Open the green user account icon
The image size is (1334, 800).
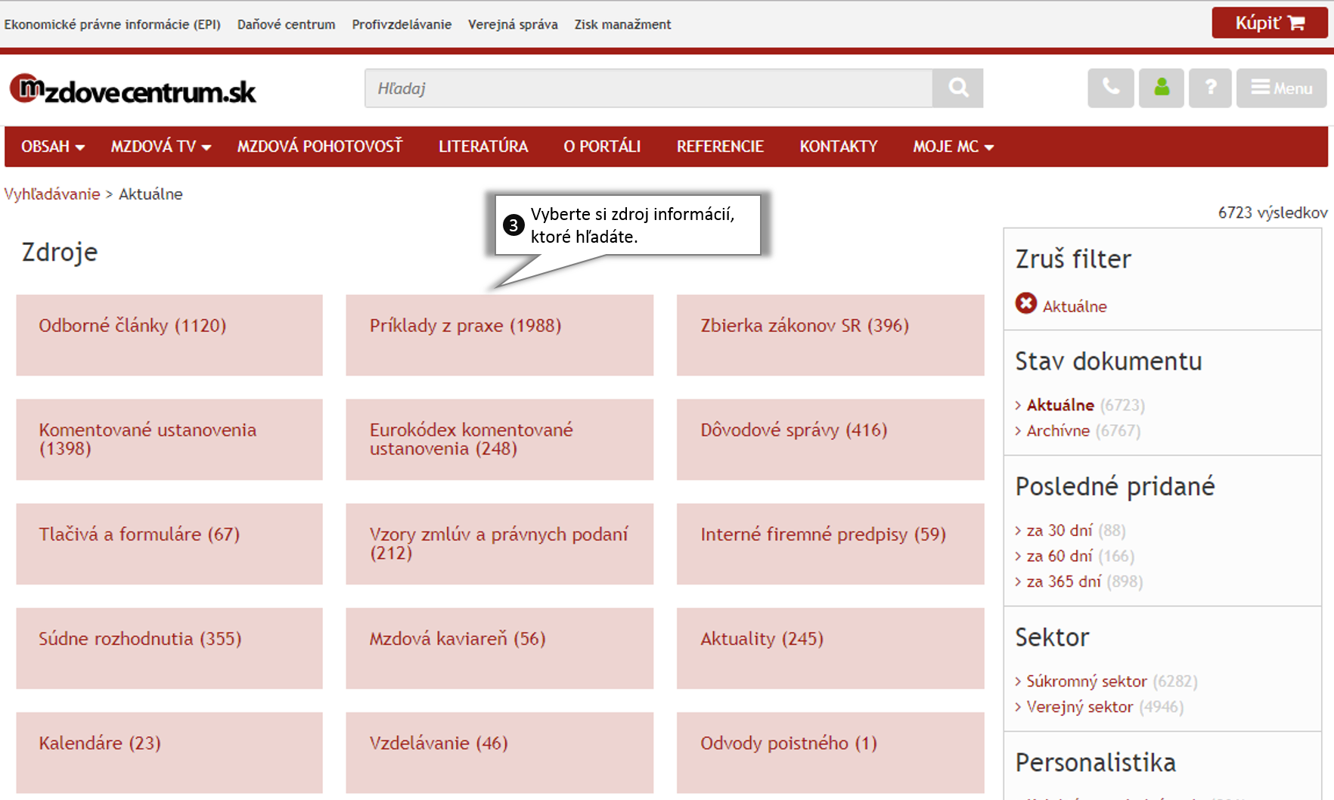point(1162,88)
